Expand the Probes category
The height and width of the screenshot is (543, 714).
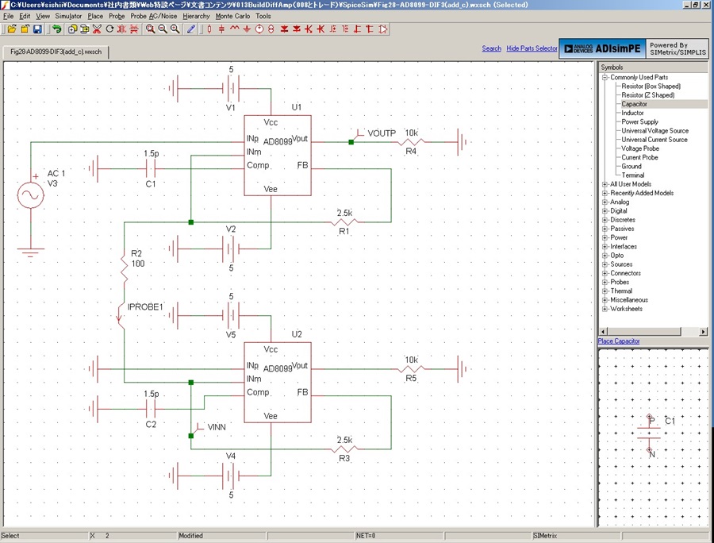[605, 283]
